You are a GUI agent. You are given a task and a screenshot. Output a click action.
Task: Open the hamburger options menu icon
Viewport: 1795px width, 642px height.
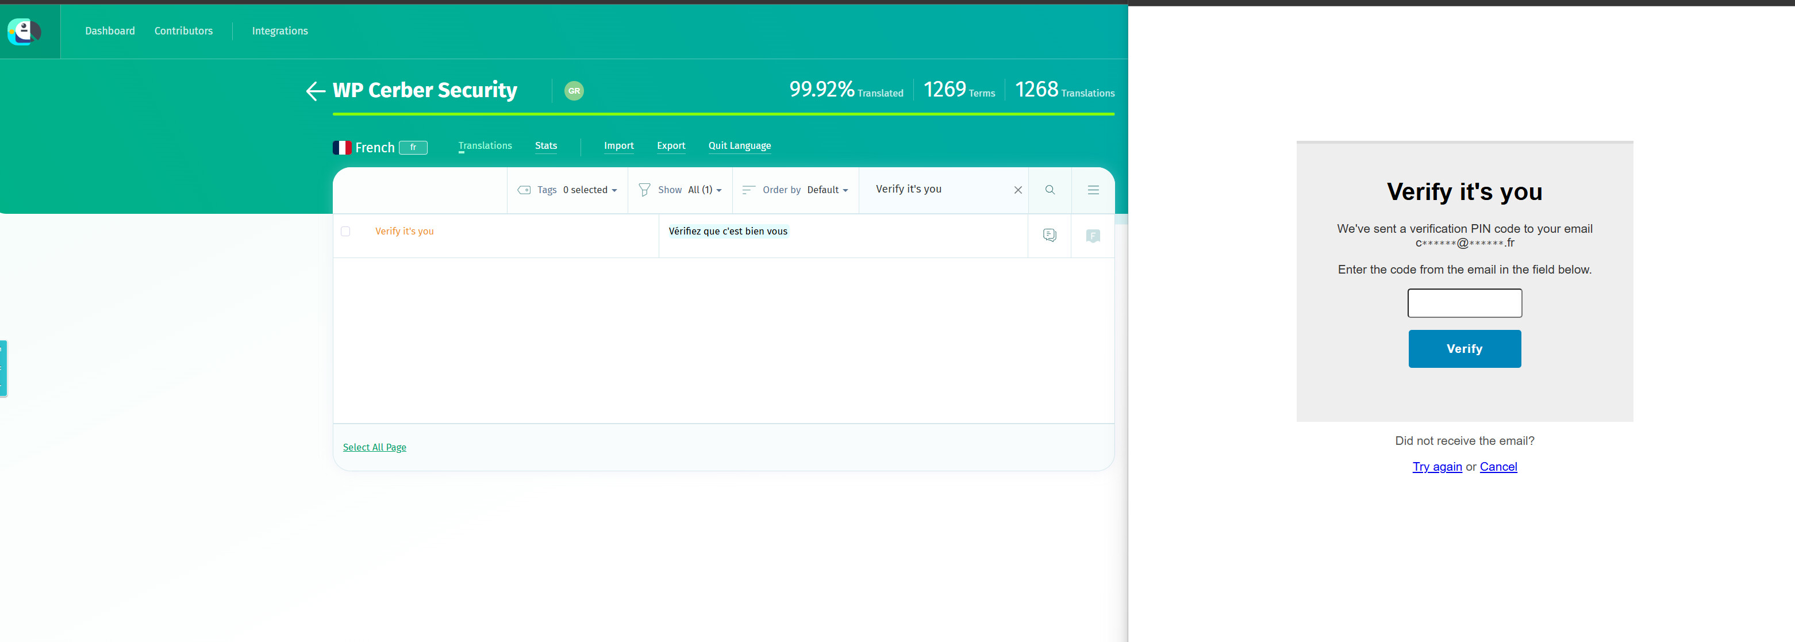pos(1093,190)
